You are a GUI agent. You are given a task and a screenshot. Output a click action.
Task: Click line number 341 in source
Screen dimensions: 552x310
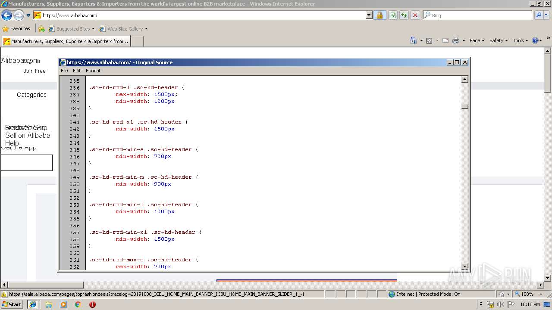click(x=75, y=122)
